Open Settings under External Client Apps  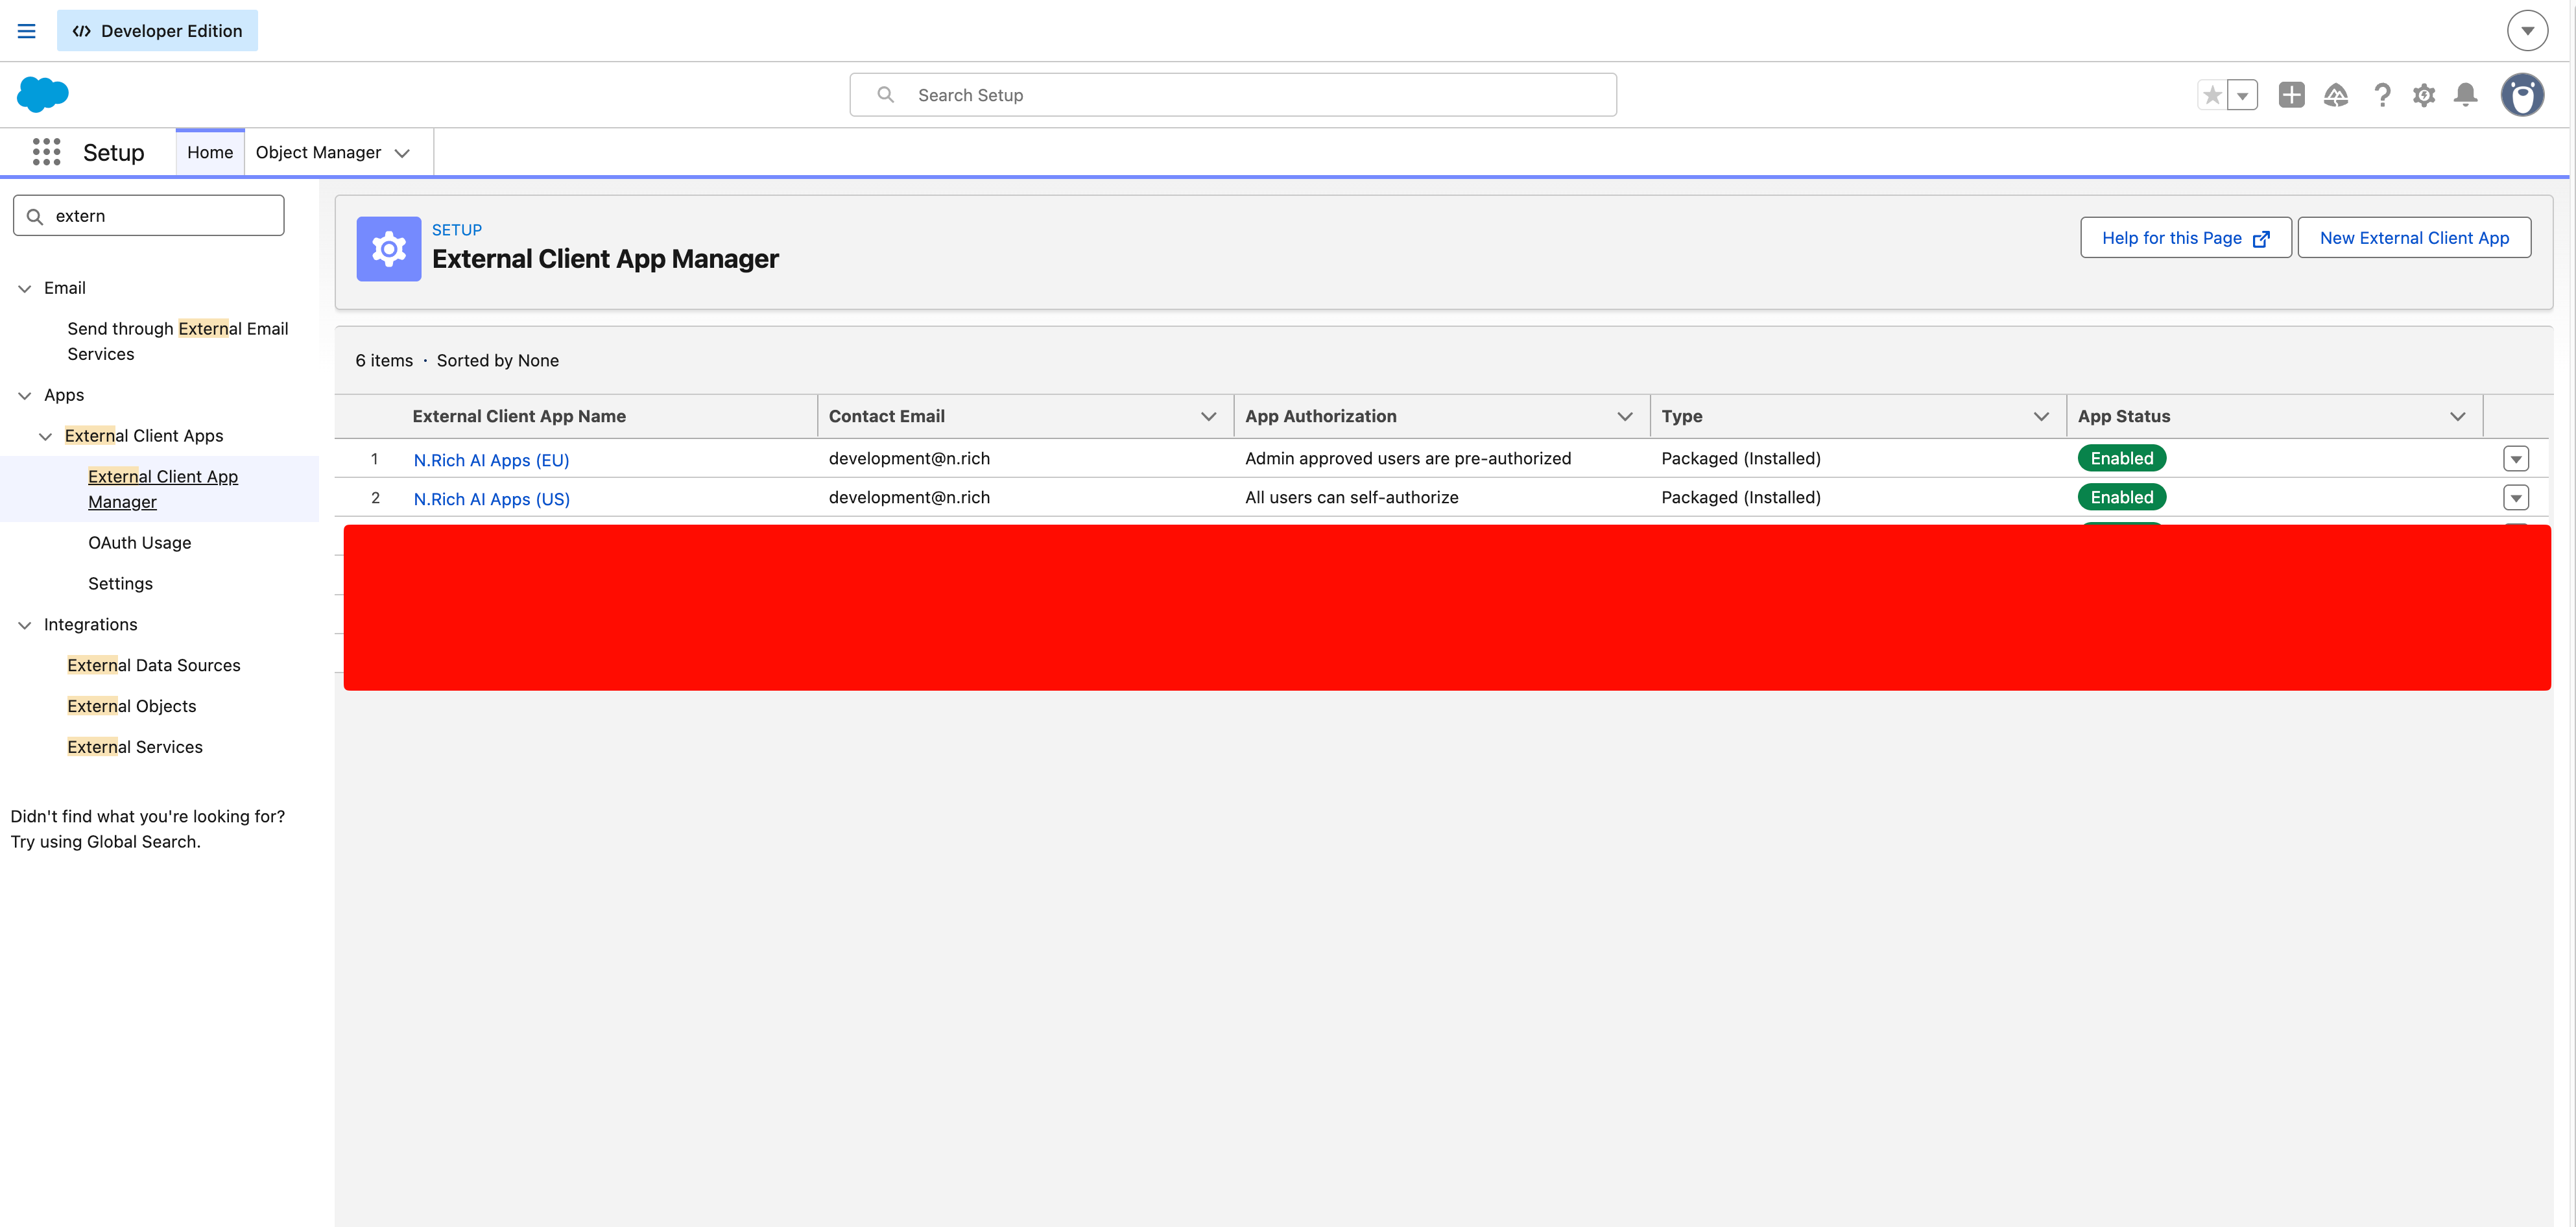(x=120, y=584)
